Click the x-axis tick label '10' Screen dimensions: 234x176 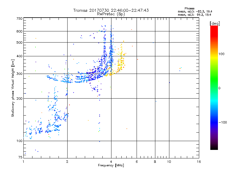pyautogui.click(x=169, y=162)
